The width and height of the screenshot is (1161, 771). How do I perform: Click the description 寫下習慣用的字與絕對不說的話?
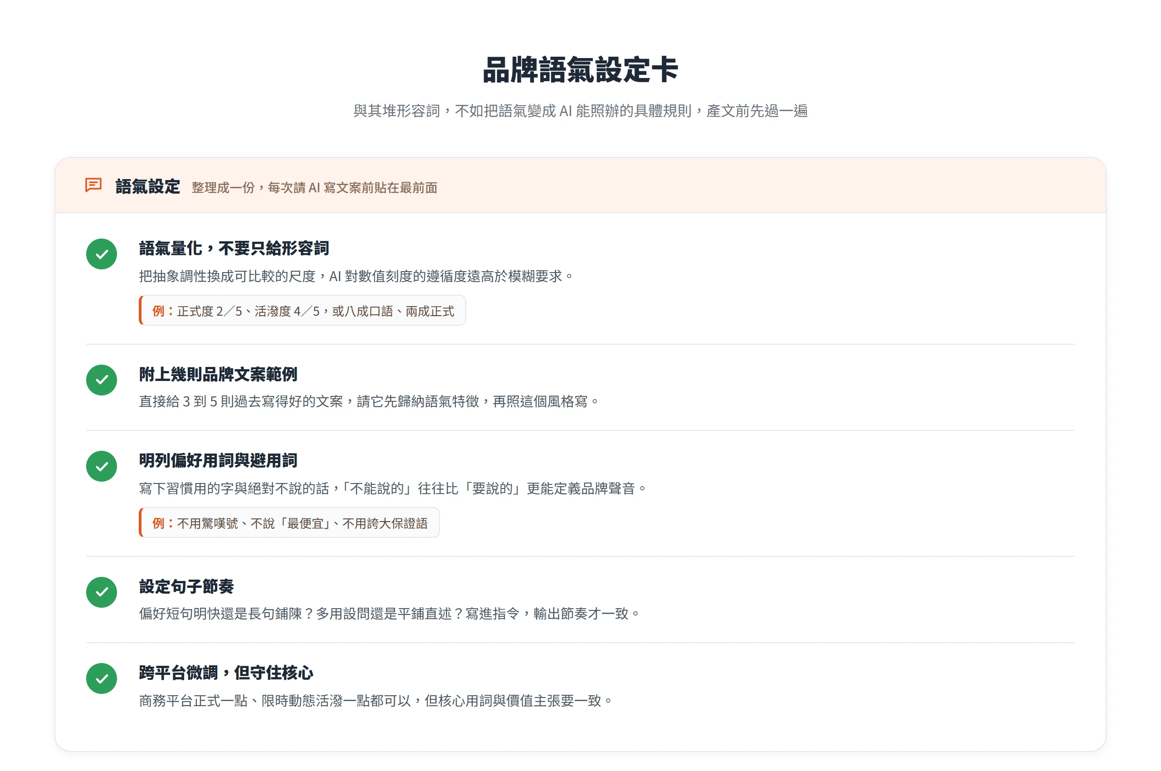(x=393, y=489)
